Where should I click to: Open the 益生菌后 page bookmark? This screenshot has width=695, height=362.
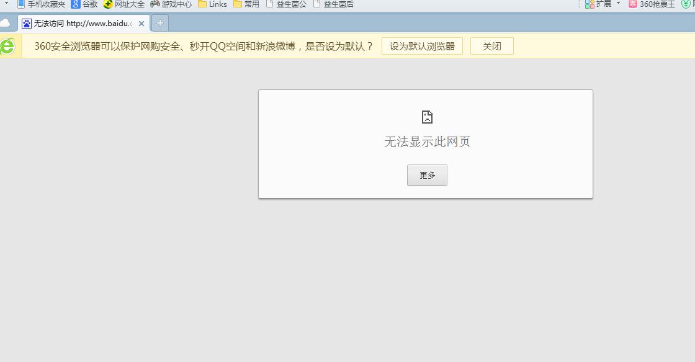[333, 4]
